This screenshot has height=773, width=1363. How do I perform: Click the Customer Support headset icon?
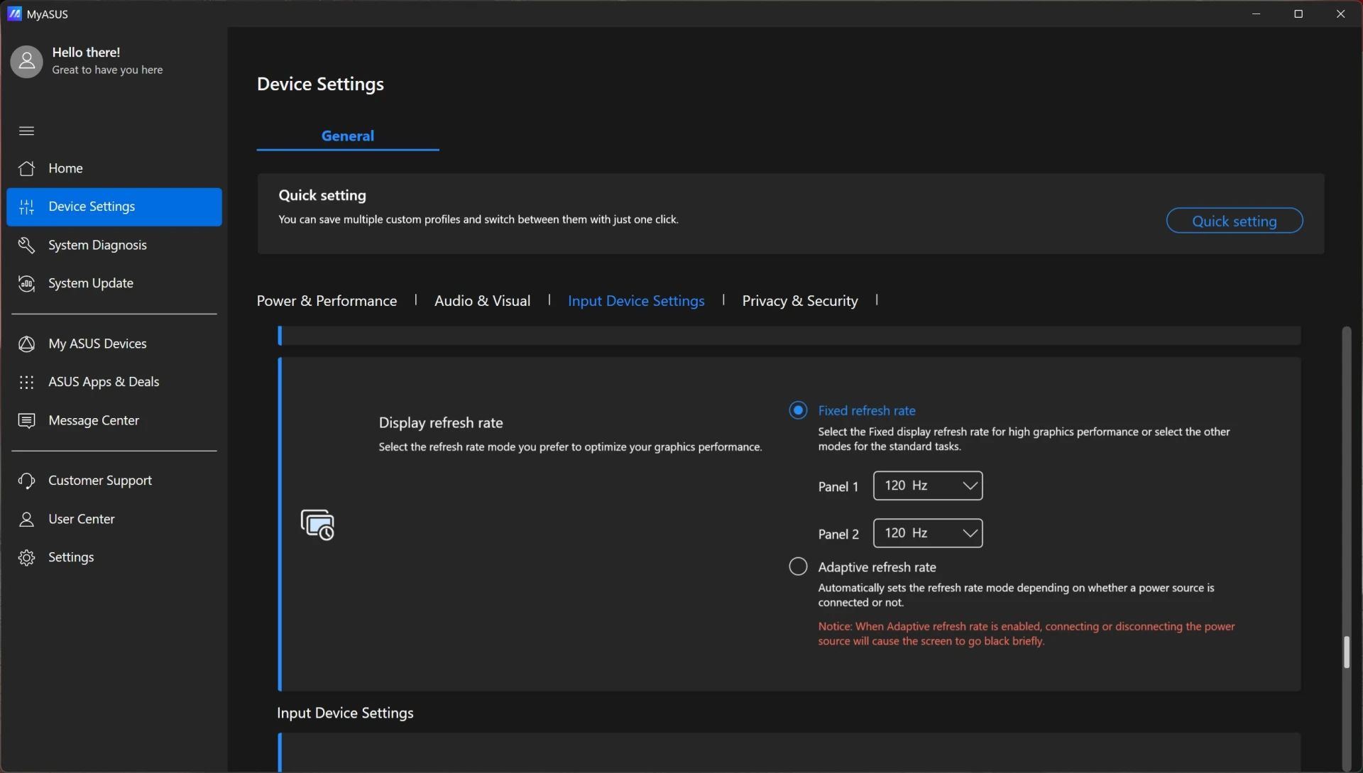pos(26,481)
